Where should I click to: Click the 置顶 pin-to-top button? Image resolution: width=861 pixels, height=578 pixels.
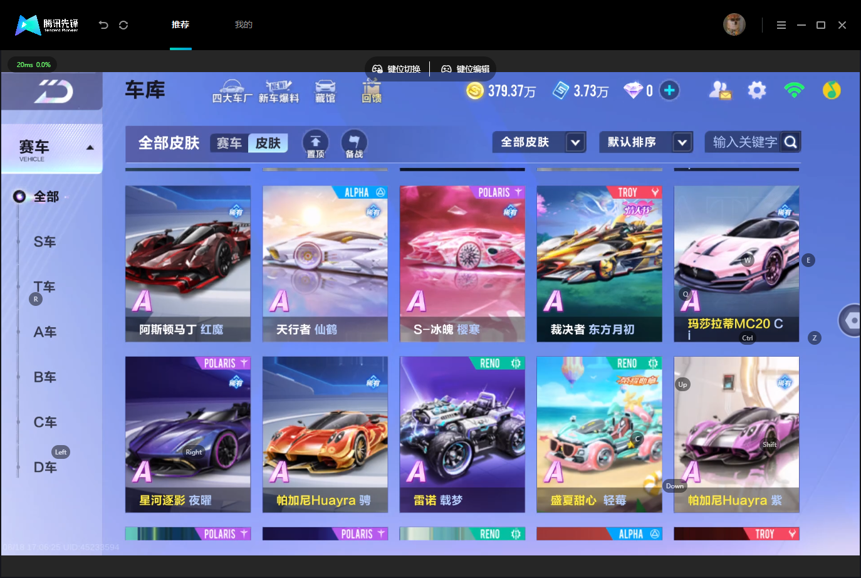[316, 144]
